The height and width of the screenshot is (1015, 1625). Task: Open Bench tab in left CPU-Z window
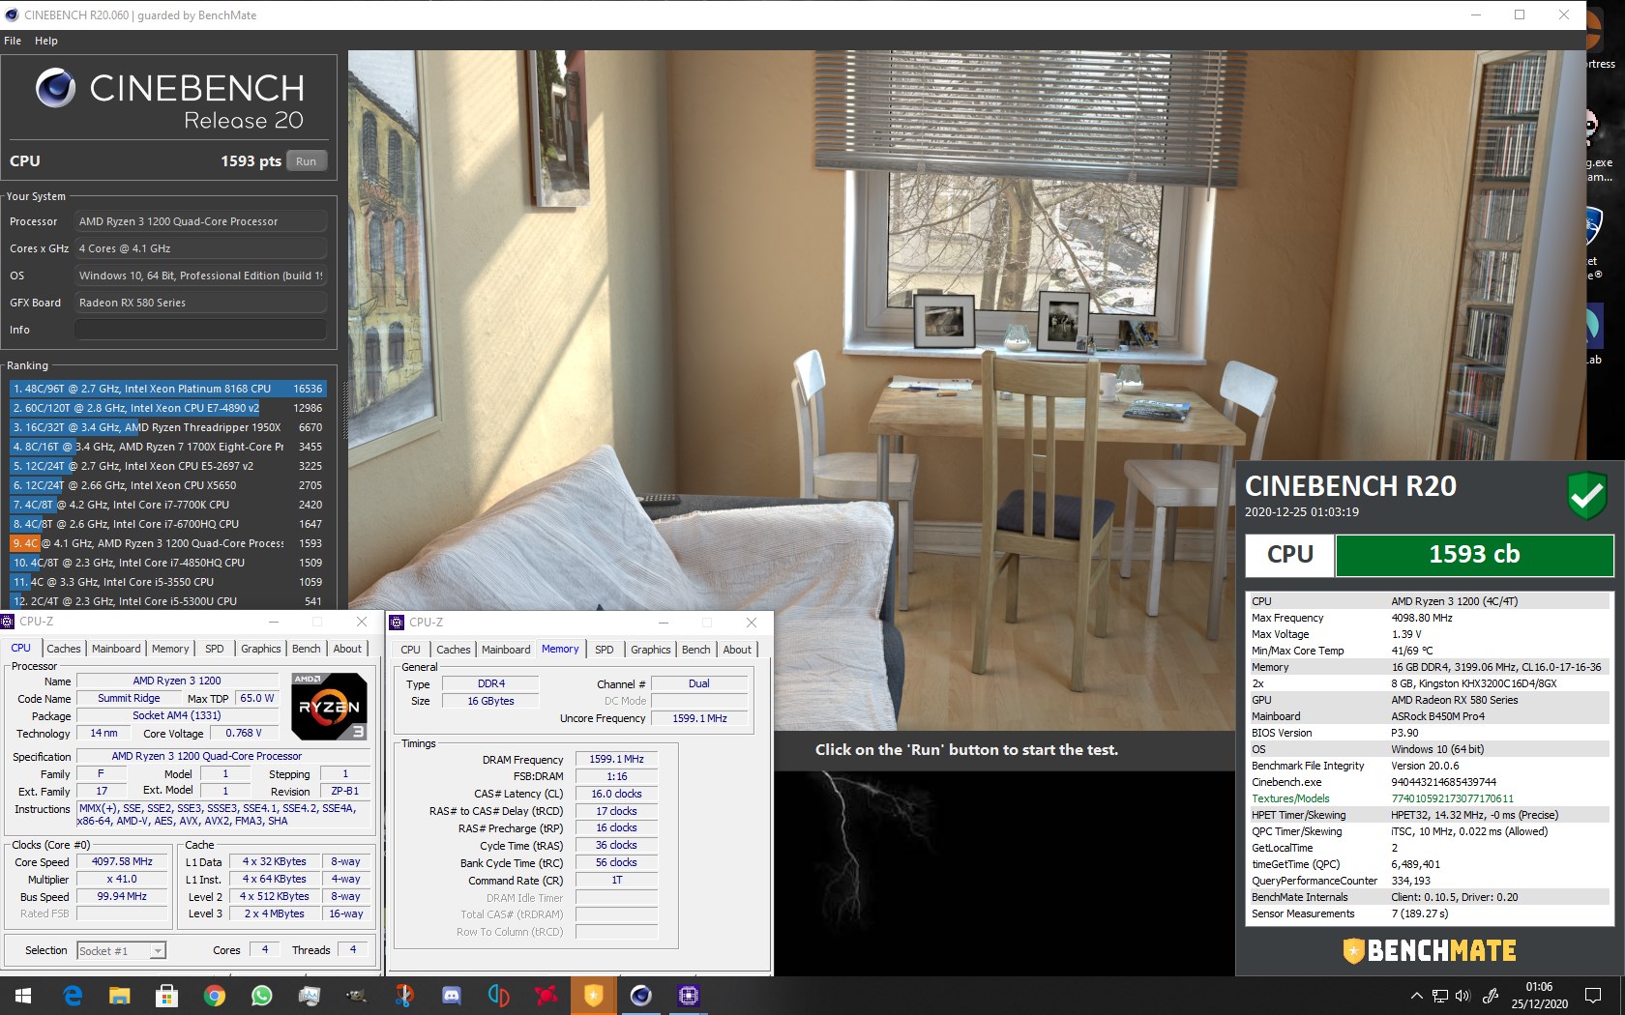pyautogui.click(x=307, y=649)
